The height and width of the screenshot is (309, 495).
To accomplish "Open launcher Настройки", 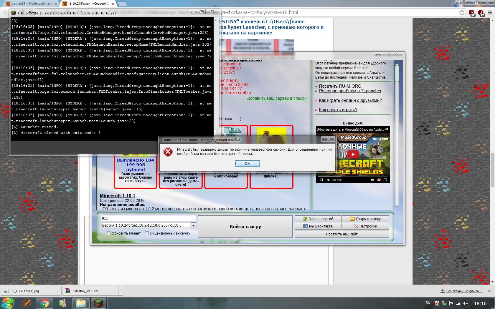I will [365, 226].
